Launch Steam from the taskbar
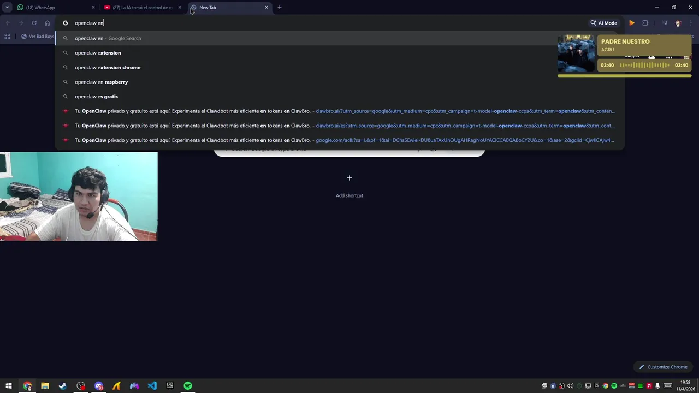This screenshot has width=699, height=393. coord(63,386)
